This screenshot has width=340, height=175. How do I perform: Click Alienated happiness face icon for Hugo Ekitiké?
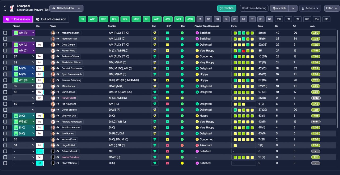click(197, 145)
